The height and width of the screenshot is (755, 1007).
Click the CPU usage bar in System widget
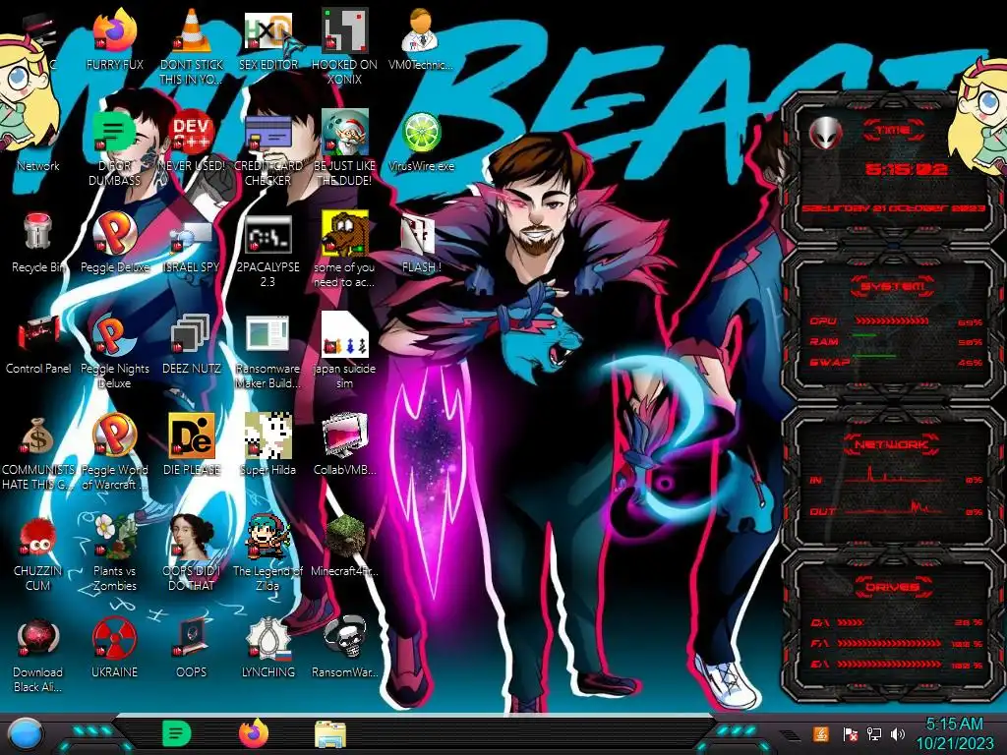891,321
